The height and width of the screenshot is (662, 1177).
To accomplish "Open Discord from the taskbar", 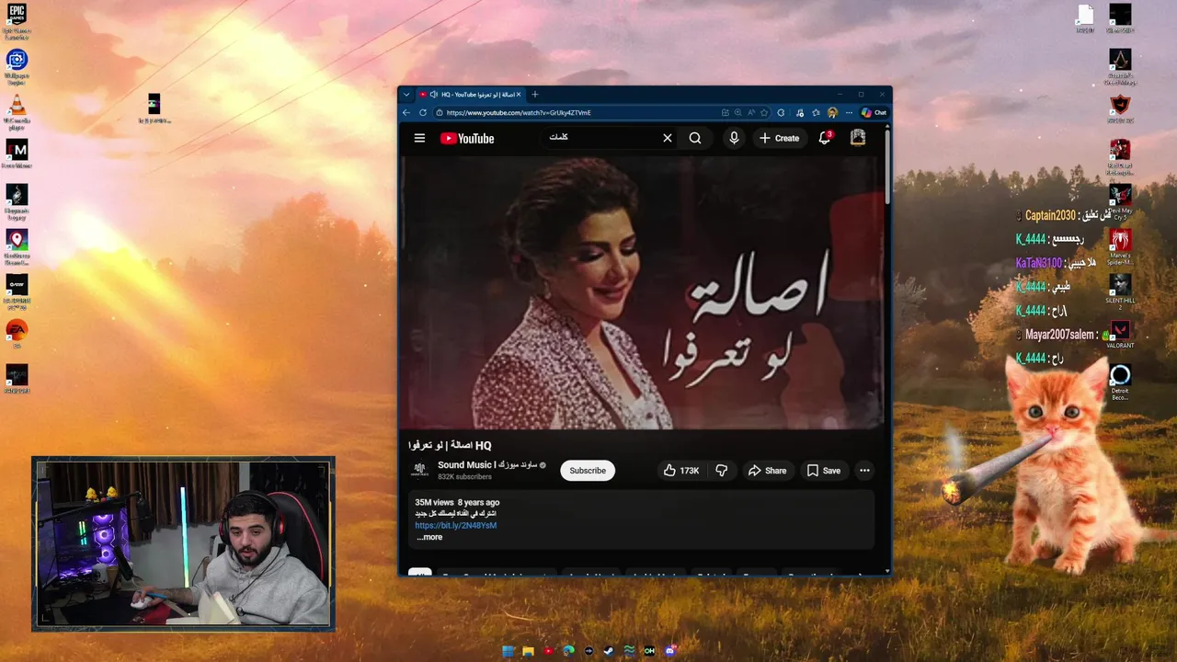I will coord(670,651).
